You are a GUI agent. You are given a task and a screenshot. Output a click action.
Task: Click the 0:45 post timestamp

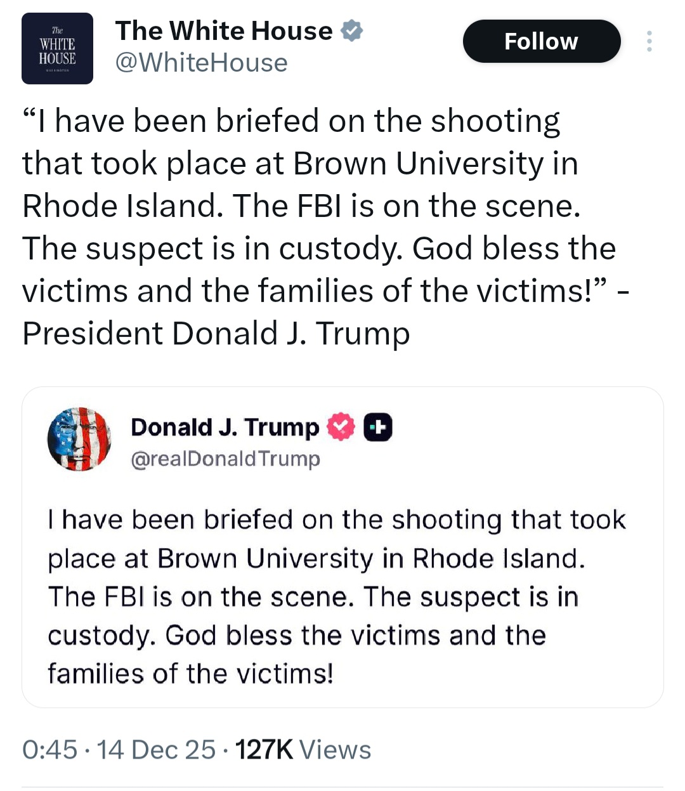pos(49,750)
